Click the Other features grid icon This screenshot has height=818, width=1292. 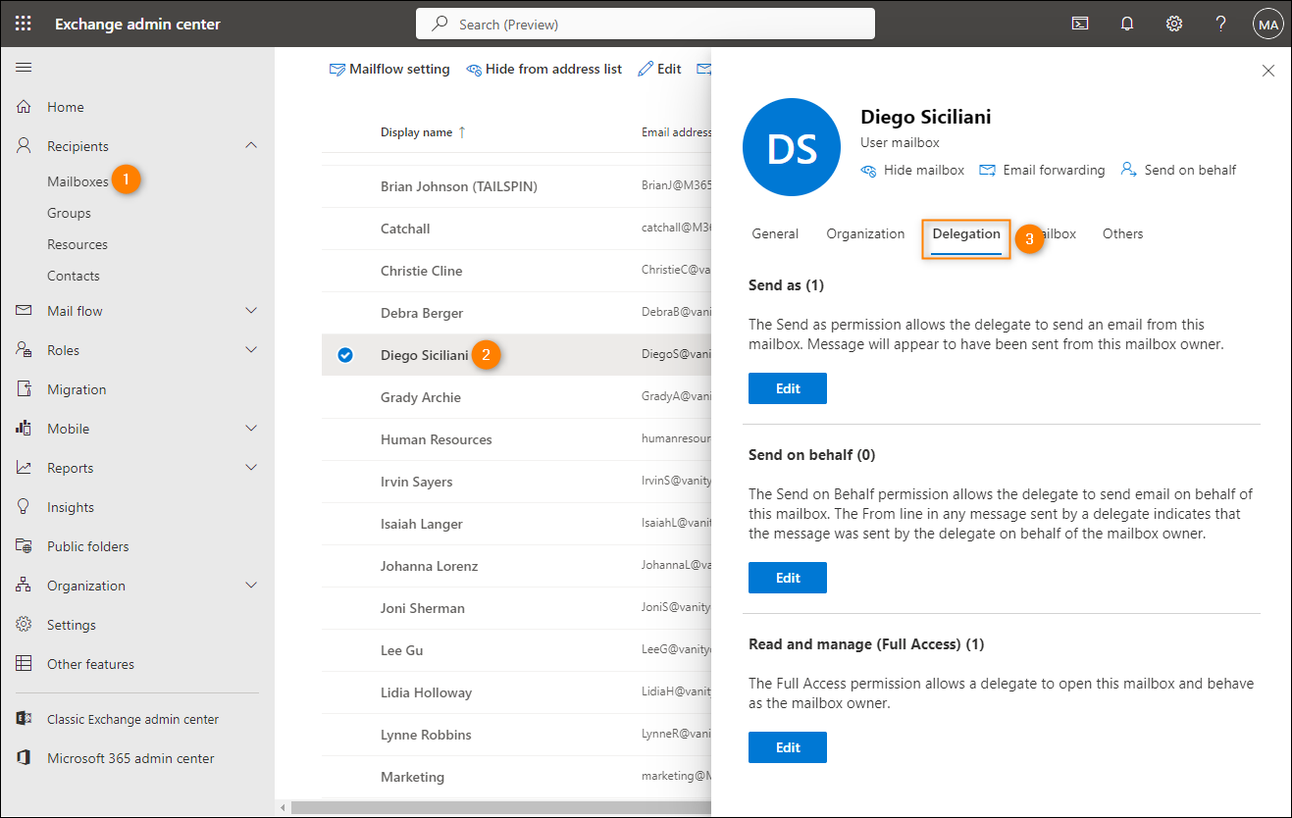(25, 664)
